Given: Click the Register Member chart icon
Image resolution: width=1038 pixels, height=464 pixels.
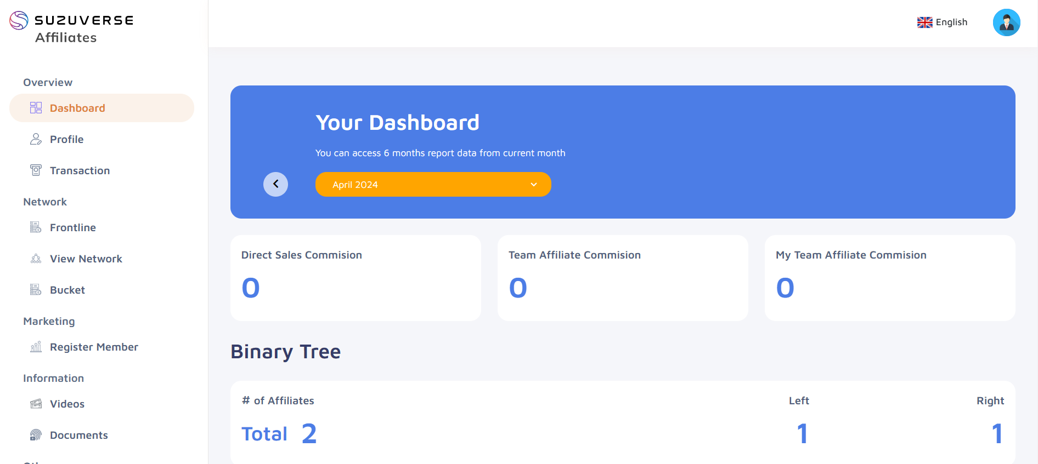Looking at the screenshot, I should [x=36, y=347].
